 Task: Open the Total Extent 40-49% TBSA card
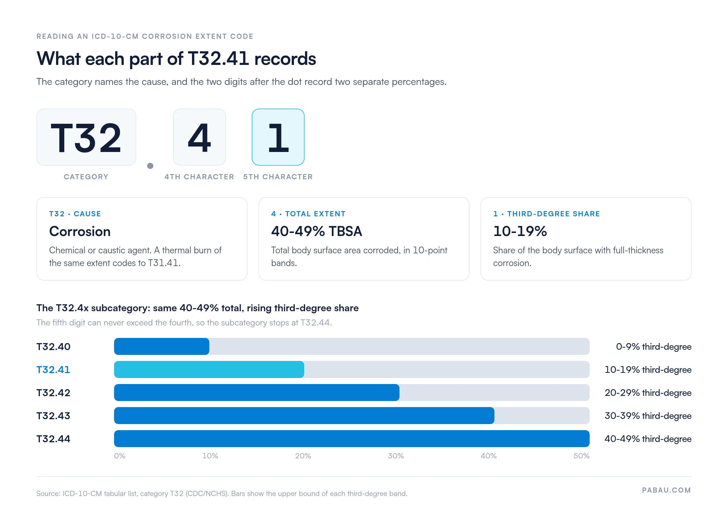(x=364, y=239)
